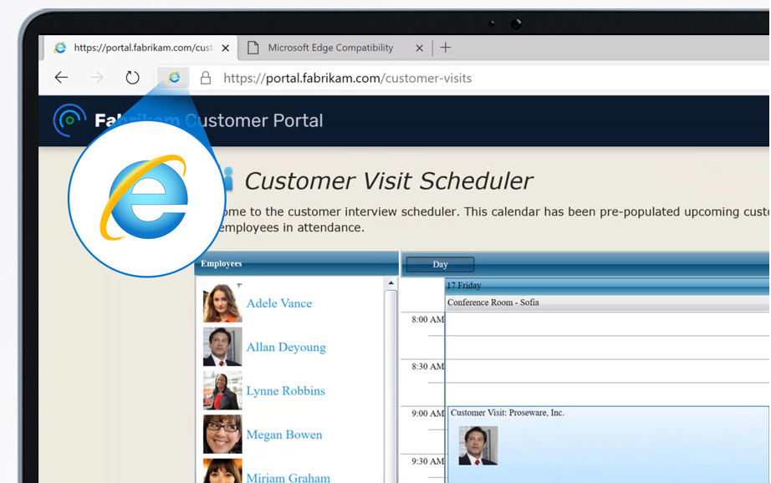The image size is (771, 483).
Task: Click Miriam Graham's photo thumbnail
Action: click(222, 470)
